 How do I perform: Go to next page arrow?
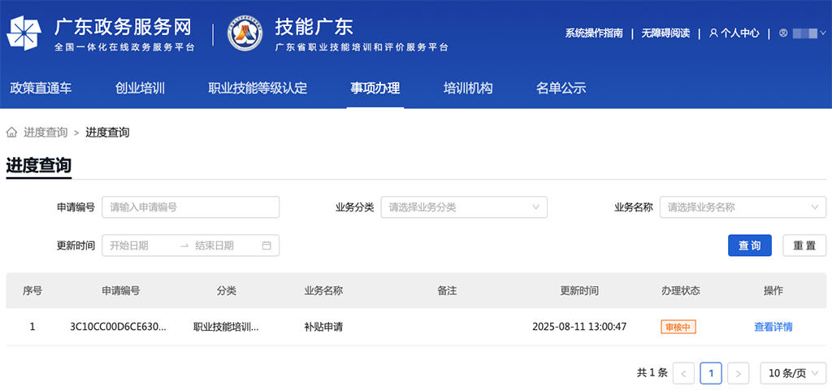tap(738, 373)
